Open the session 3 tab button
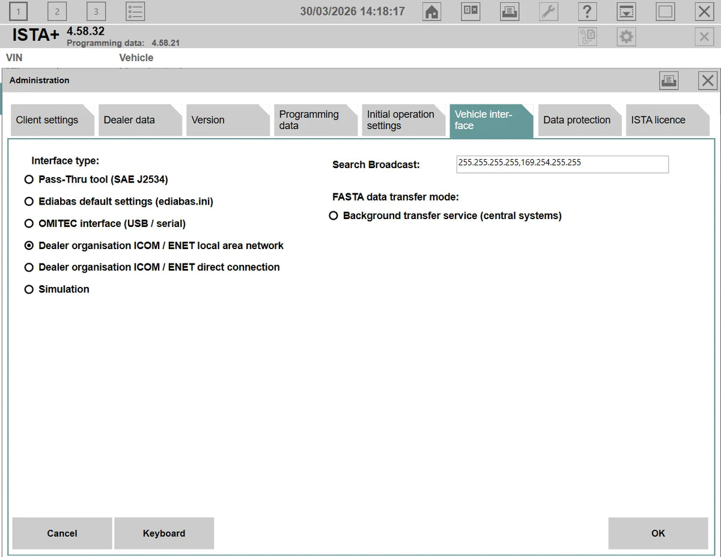Screen dimensions: 721x557 pos(96,11)
